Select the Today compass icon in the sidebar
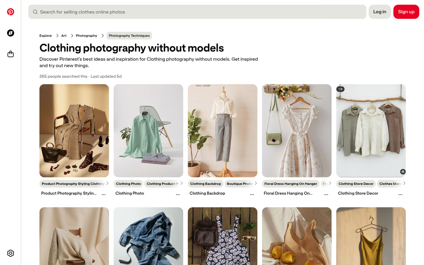The image size is (424, 265). pos(10,33)
